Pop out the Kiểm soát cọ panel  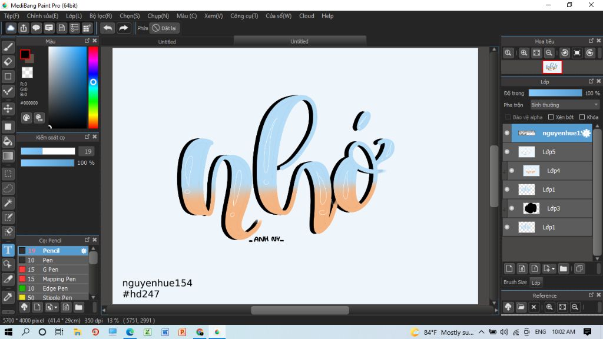tap(87, 137)
